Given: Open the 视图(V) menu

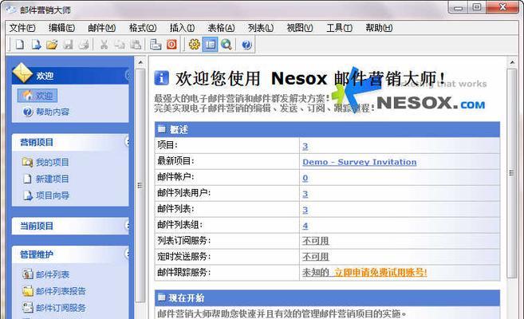Looking at the screenshot, I should point(300,28).
